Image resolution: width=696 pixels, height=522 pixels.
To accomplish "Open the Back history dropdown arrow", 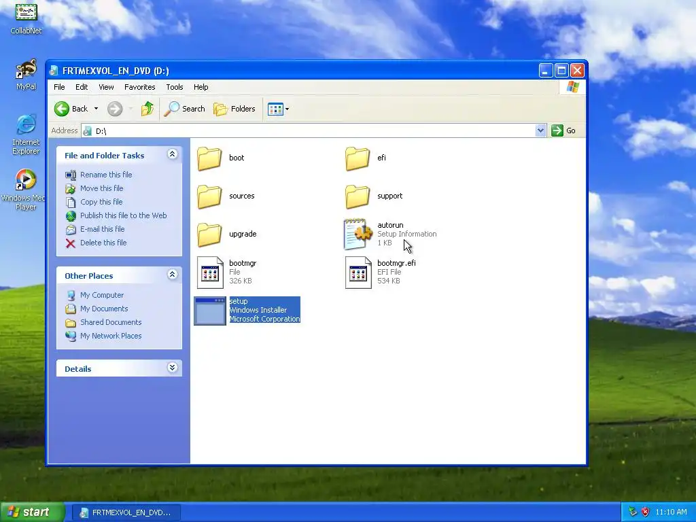I will click(96, 109).
